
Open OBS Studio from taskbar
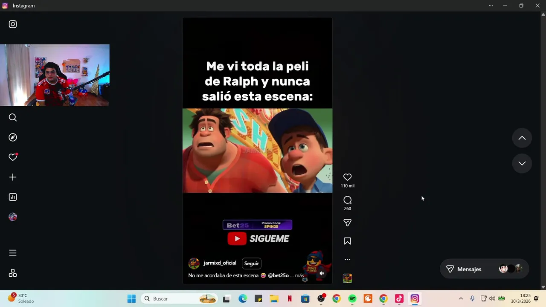[x=321, y=298]
